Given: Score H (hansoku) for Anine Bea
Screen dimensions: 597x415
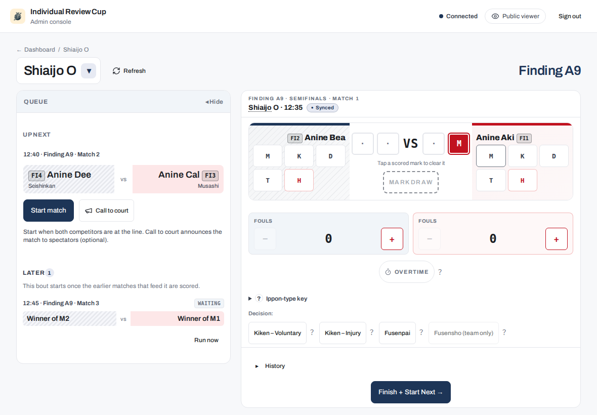Looking at the screenshot, I should pos(299,180).
